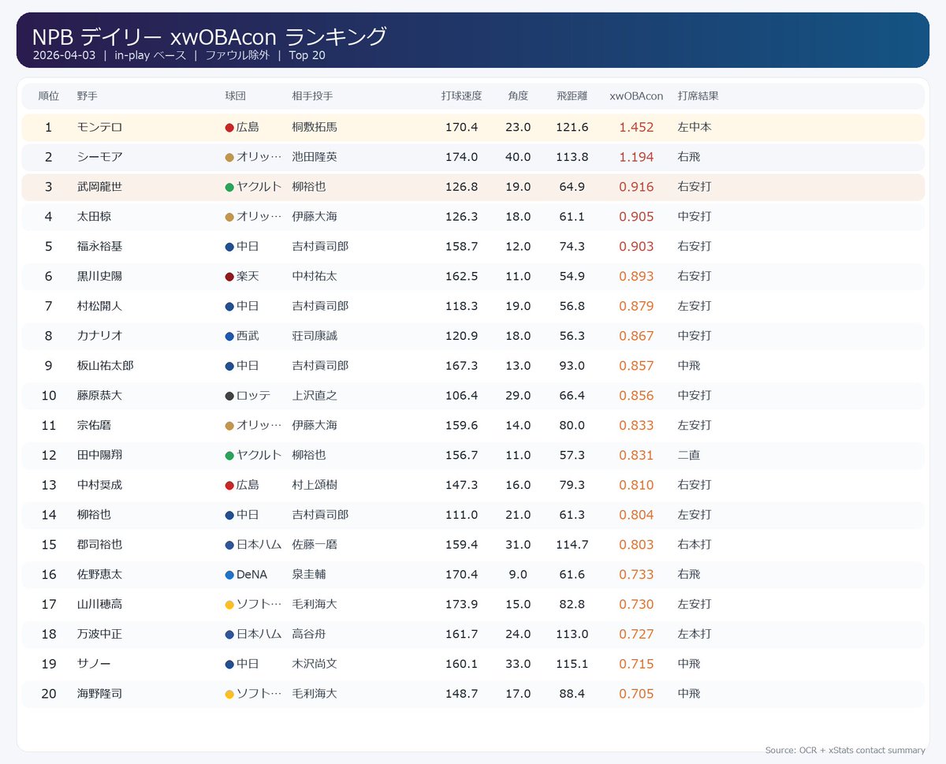Click pitcher name 泉圭輔
The image size is (946, 764).
point(309,575)
